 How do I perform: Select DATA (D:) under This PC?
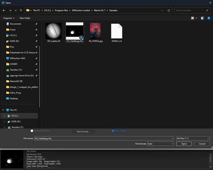(16, 121)
